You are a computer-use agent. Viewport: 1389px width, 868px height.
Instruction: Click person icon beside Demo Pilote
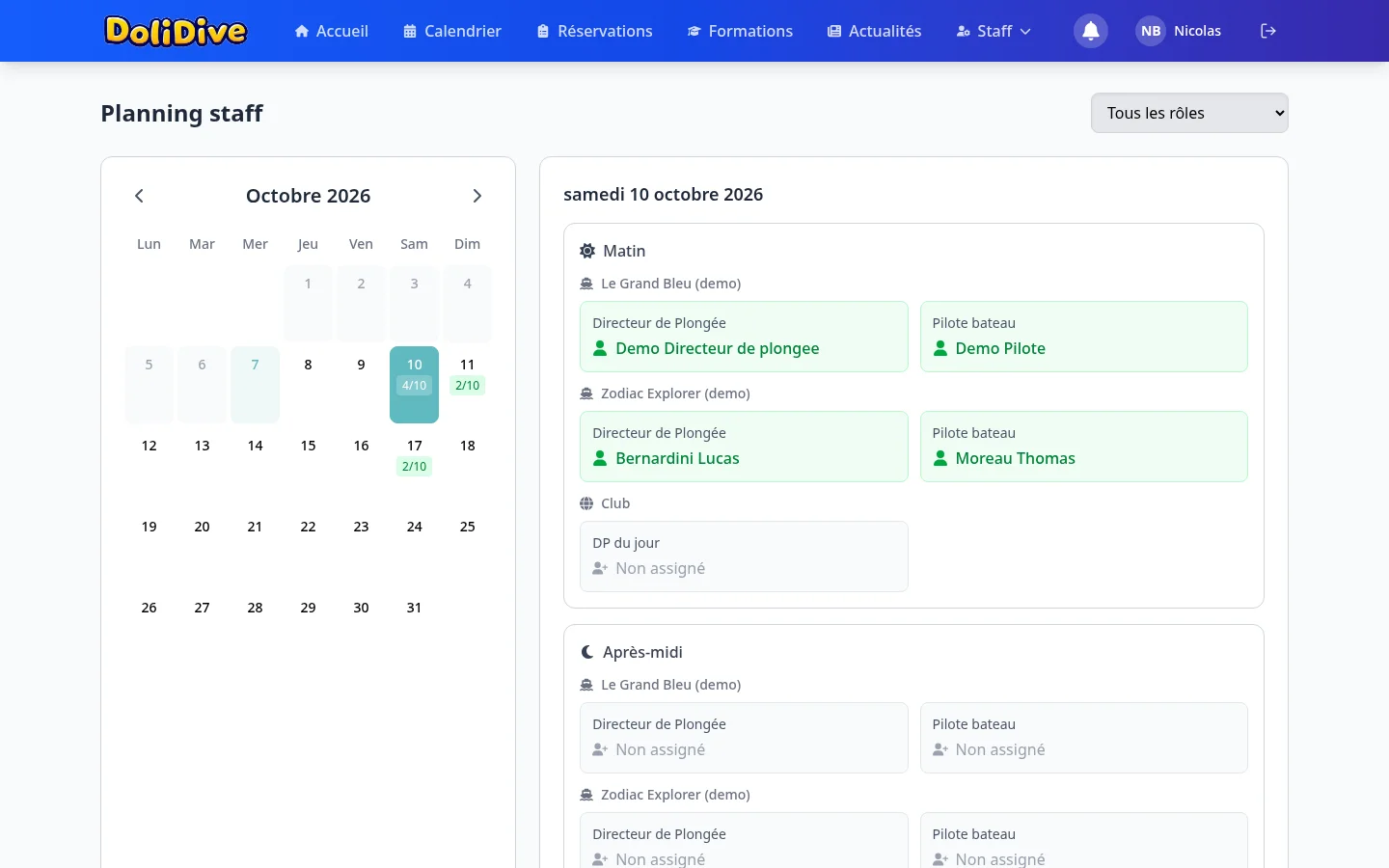(x=940, y=348)
